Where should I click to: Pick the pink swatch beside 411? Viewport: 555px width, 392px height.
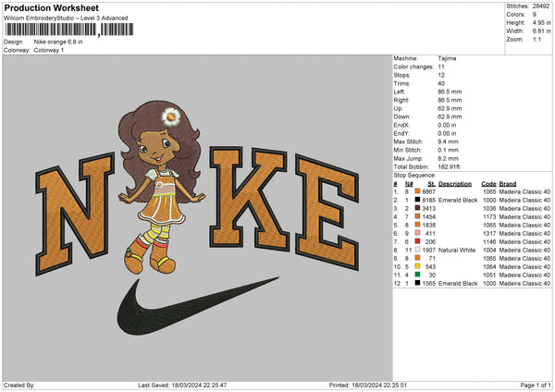(x=418, y=233)
